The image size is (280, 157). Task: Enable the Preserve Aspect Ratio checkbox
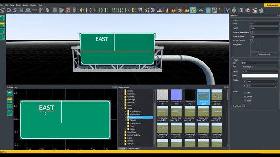(x=252, y=32)
